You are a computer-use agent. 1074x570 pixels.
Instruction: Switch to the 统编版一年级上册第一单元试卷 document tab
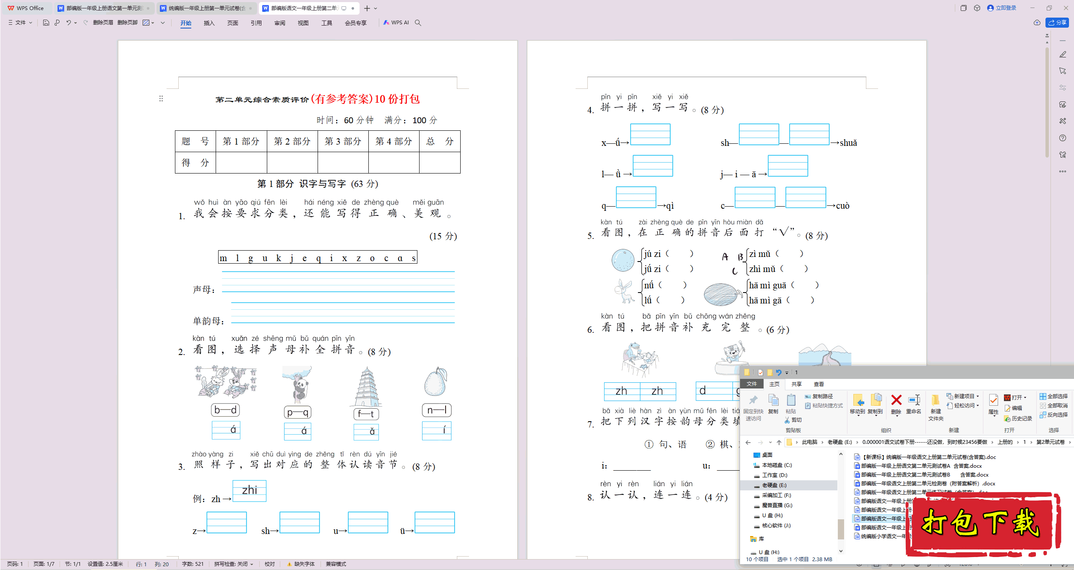[x=206, y=8]
